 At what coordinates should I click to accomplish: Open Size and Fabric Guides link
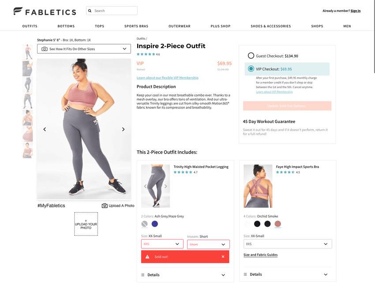click(260, 255)
